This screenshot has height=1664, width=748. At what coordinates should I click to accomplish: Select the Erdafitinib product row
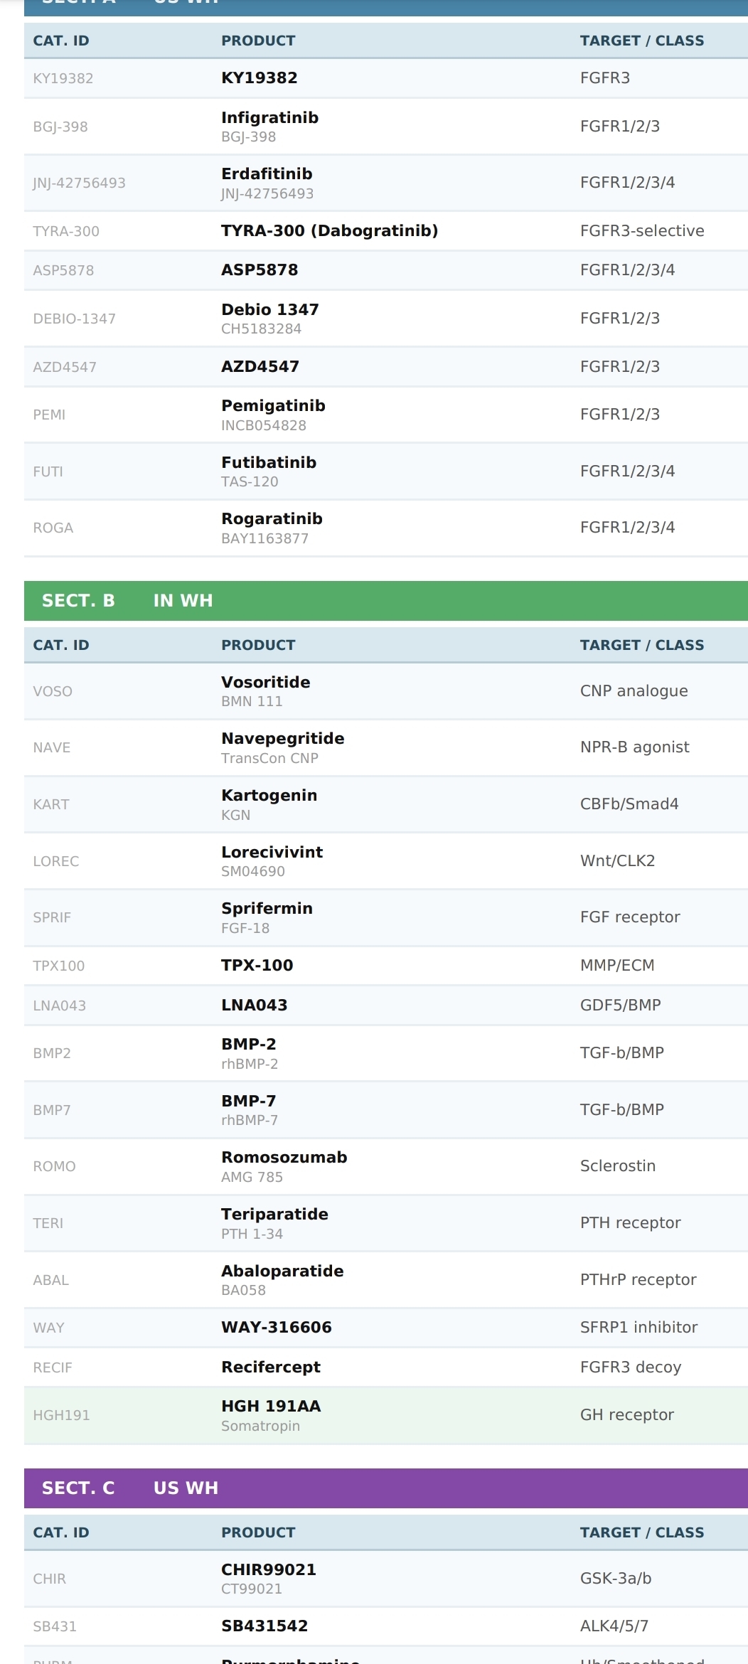coord(386,183)
